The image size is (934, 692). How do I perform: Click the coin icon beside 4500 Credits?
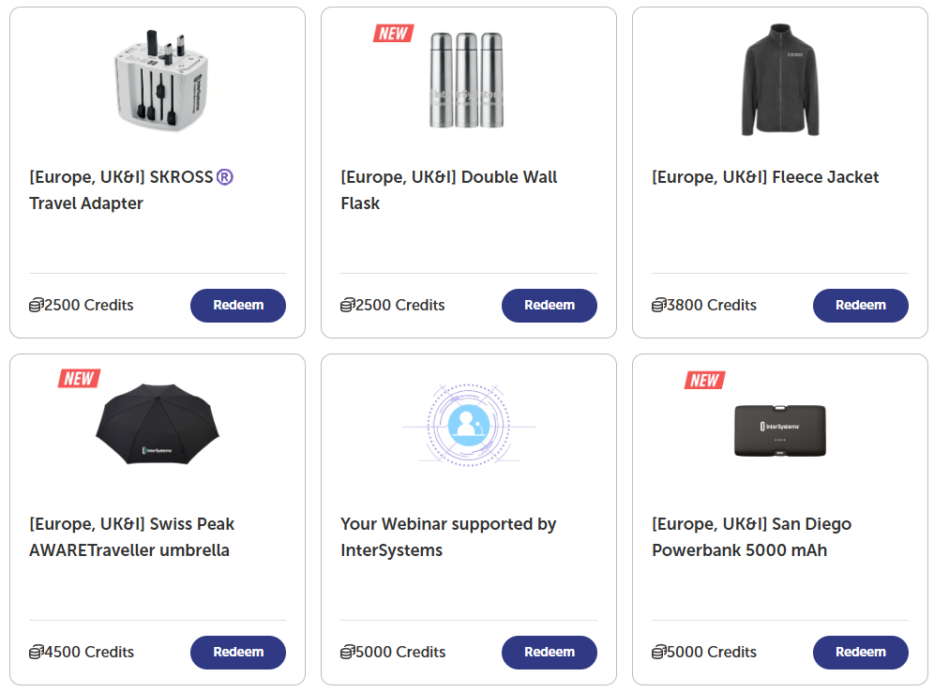pyautogui.click(x=36, y=652)
